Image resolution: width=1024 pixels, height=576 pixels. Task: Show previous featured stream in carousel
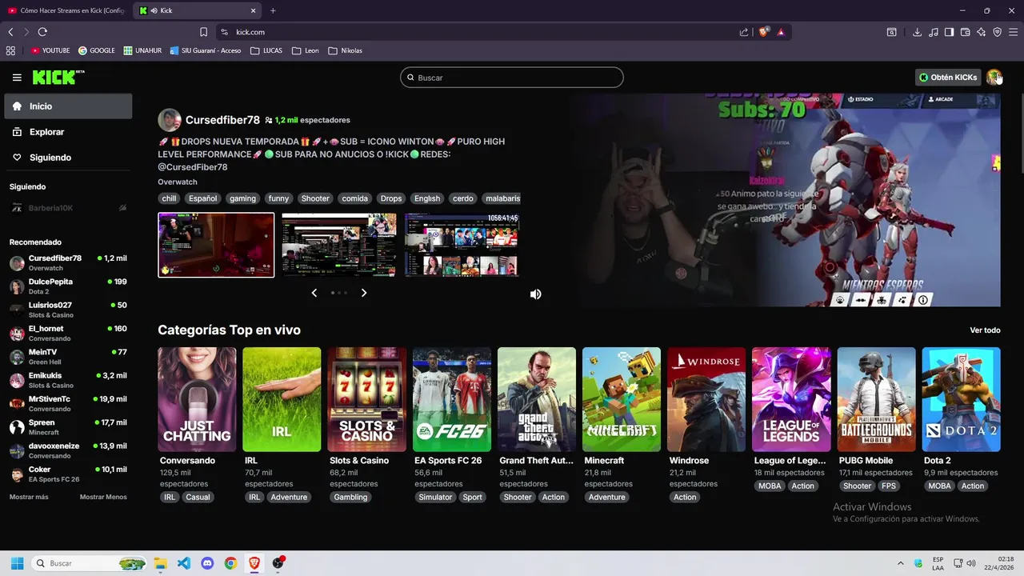coord(314,293)
